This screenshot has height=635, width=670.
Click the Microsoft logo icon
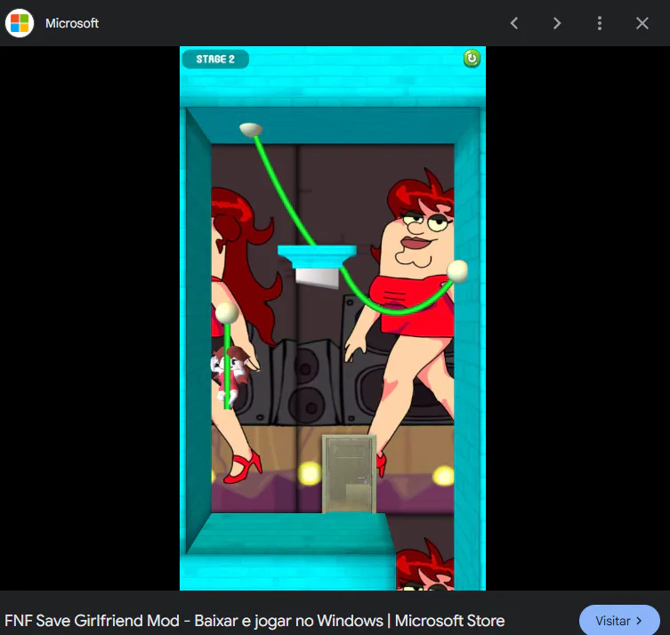[x=20, y=23]
